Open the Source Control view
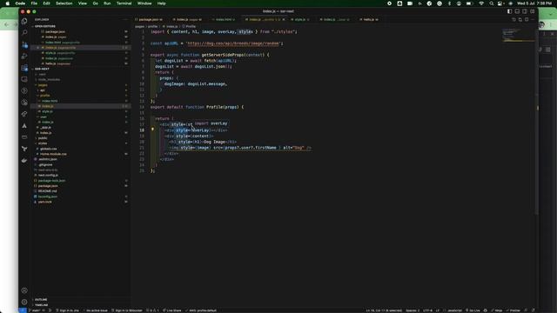The width and height of the screenshot is (557, 313). coord(24,44)
